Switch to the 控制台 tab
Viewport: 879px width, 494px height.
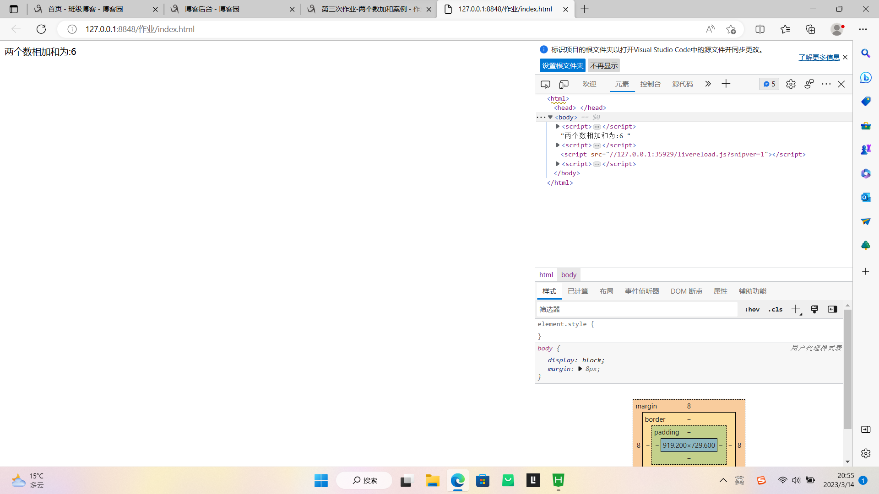click(x=651, y=84)
